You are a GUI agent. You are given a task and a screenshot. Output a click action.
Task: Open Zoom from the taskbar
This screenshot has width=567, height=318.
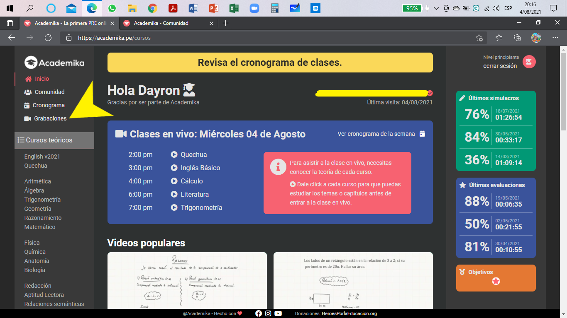click(254, 8)
